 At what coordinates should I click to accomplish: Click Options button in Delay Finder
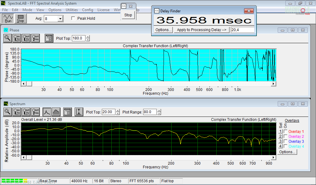[x=164, y=30]
